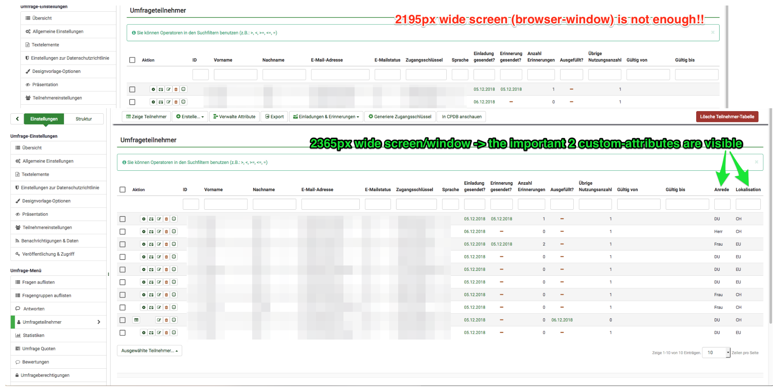This screenshot has width=774, height=388.
Task: Edit the participant completed on 06.12.2018
Action: (159, 320)
